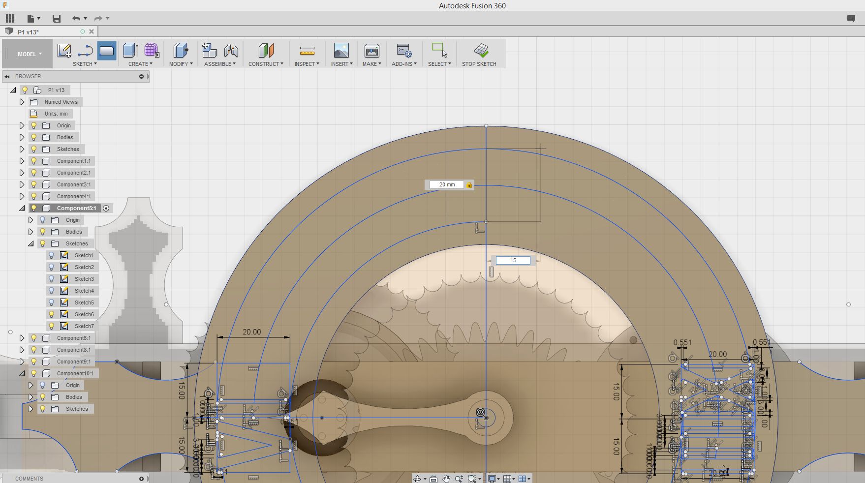Click the Create Sketch tool icon
The image size is (865, 483).
pyautogui.click(x=64, y=50)
